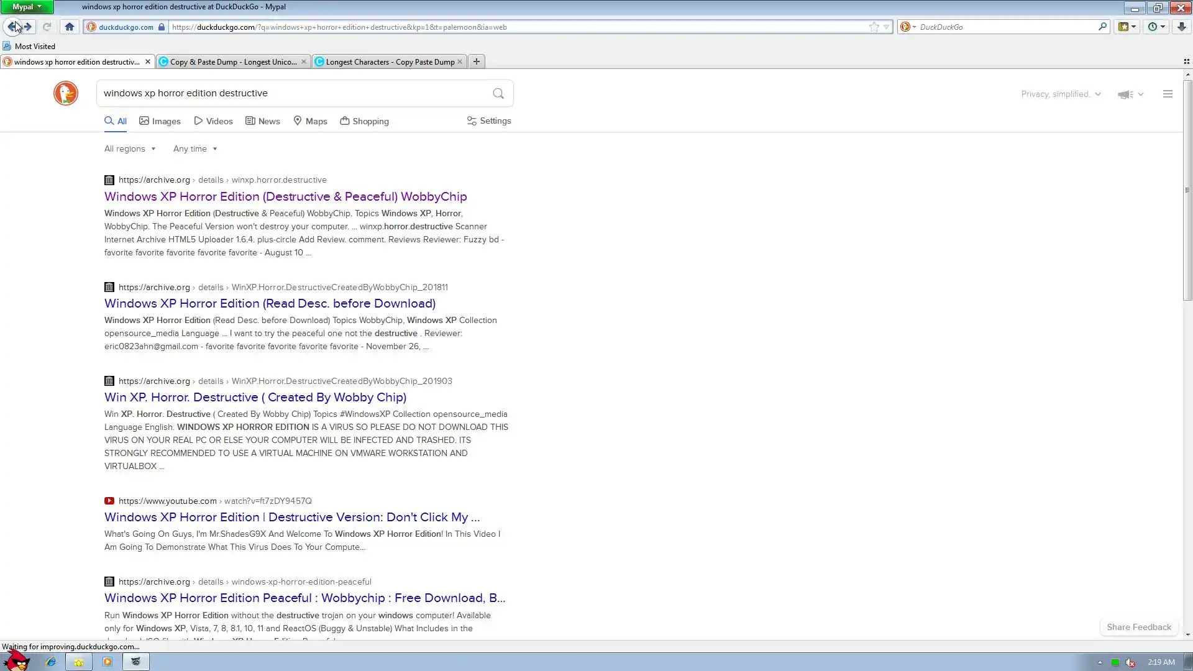This screenshot has height=671, width=1193.
Task: Switch to the Images search tab
Action: click(x=160, y=121)
